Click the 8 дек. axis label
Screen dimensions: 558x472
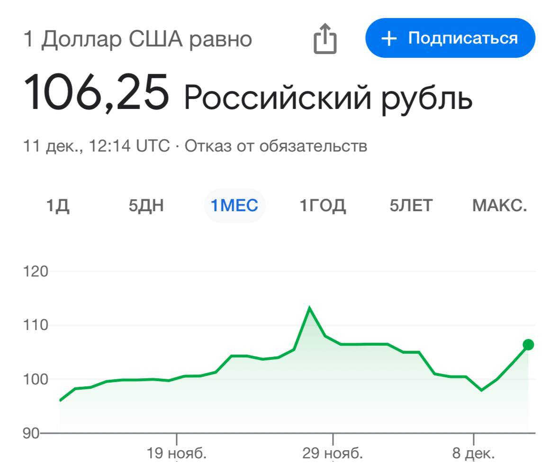click(x=473, y=454)
